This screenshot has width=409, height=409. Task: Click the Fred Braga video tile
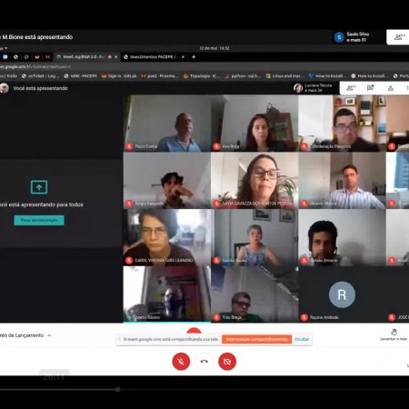(254, 294)
